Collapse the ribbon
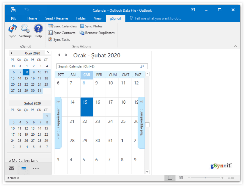The width and height of the screenshot is (245, 186). [x=235, y=46]
